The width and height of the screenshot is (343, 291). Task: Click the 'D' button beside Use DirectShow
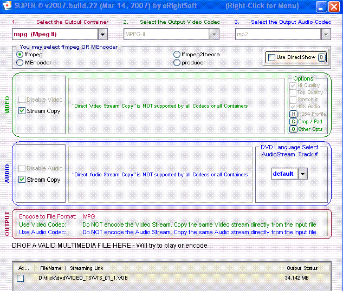pyautogui.click(x=321, y=57)
